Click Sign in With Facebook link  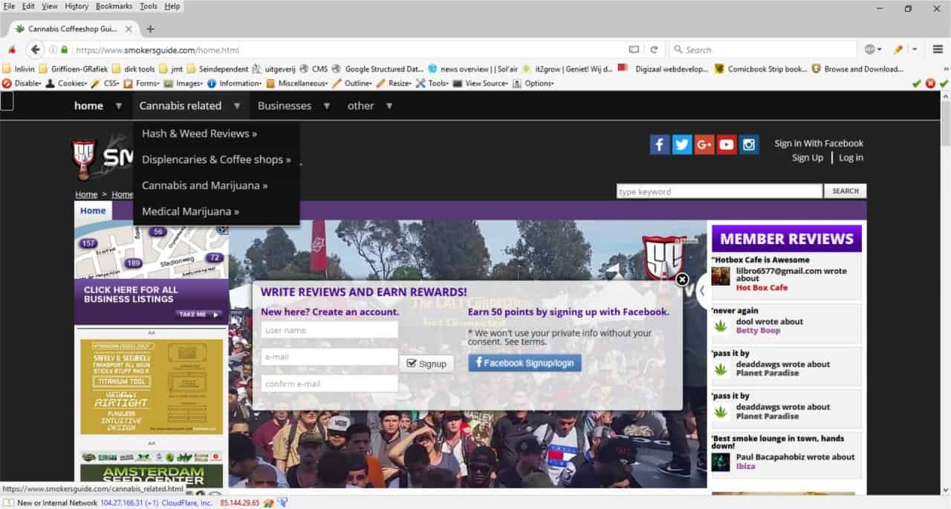coord(819,143)
